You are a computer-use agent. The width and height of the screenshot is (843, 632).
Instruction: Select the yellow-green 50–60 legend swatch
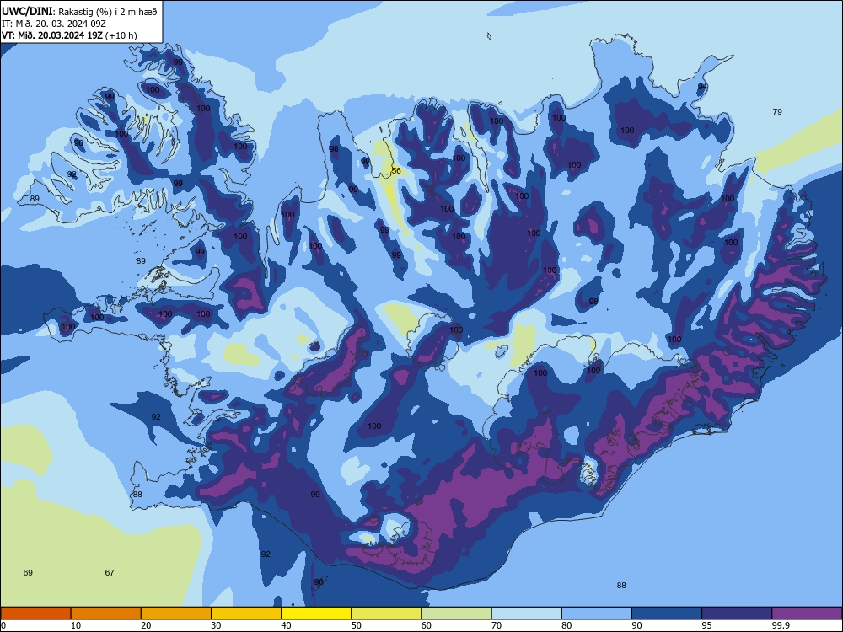[386, 613]
